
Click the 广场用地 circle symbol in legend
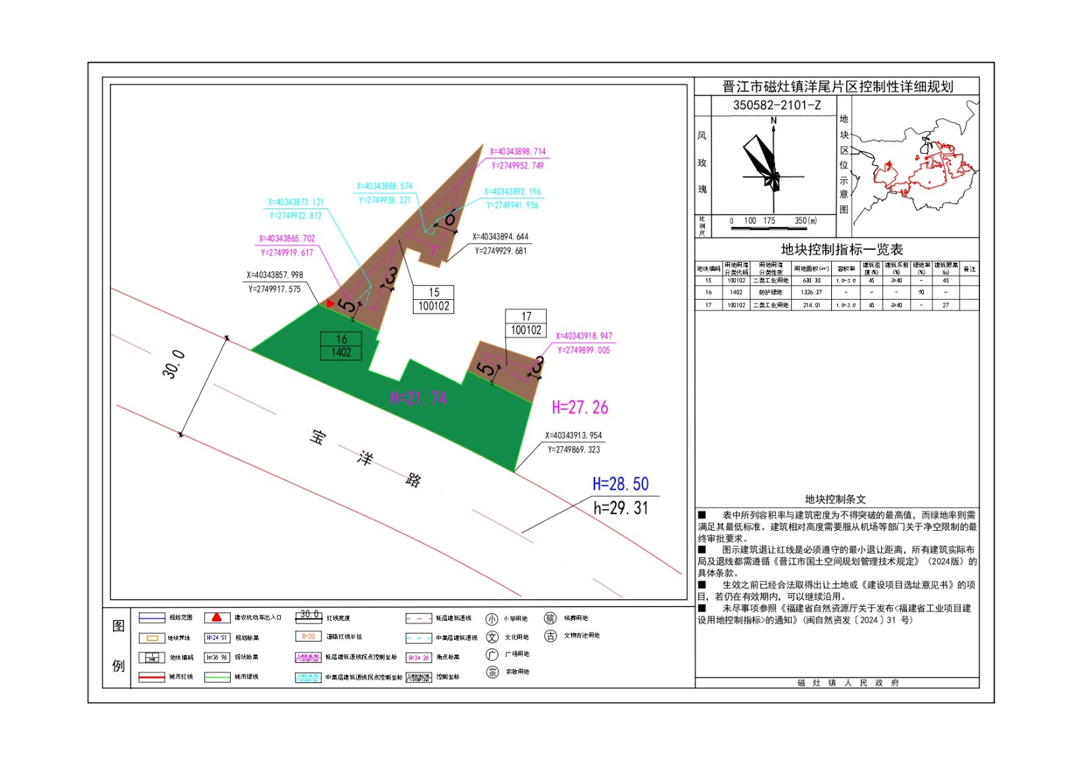(492, 655)
